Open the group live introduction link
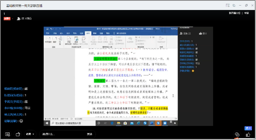This screenshot has width=256, height=140. click(x=235, y=13)
